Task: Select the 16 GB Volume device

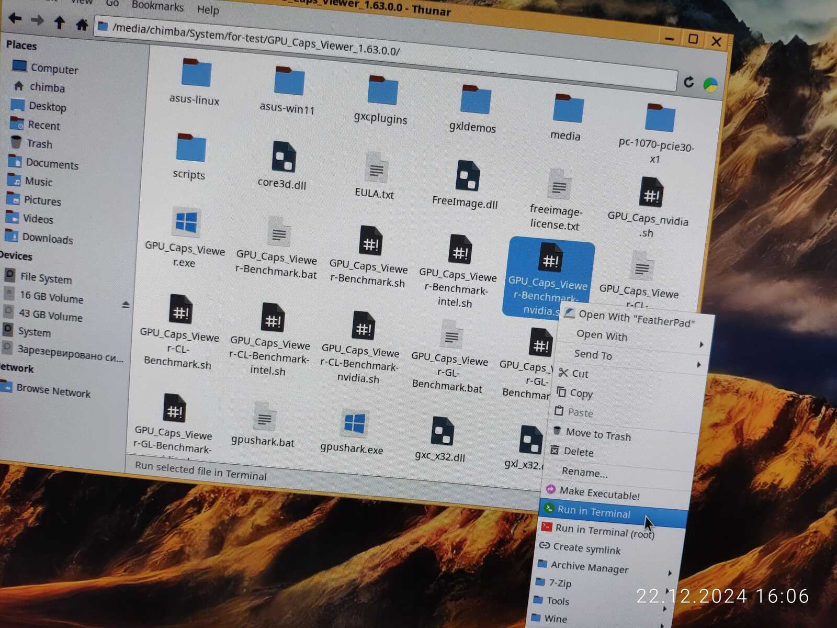Action: 44,297
